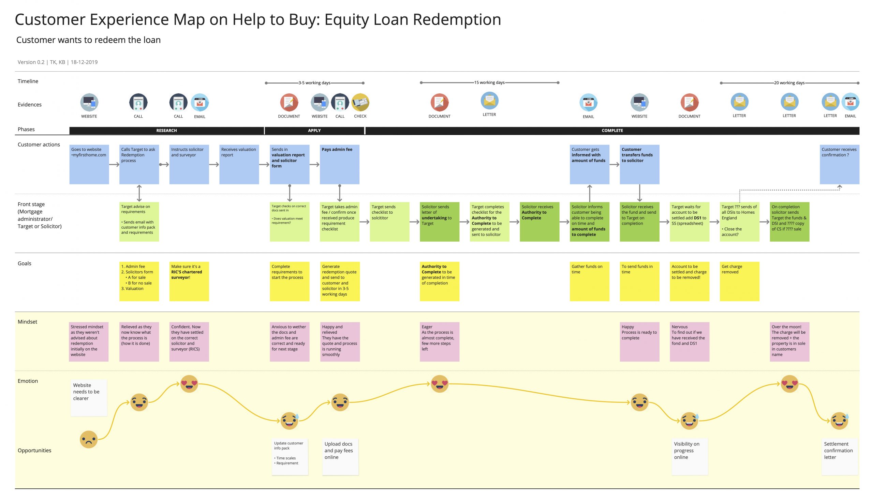This screenshot has width=873, height=502.
Task: Click smiling emoji above 'Upload docs' note
Action: [x=340, y=402]
